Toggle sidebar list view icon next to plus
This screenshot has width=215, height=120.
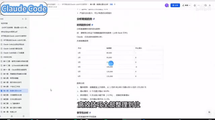26,19
